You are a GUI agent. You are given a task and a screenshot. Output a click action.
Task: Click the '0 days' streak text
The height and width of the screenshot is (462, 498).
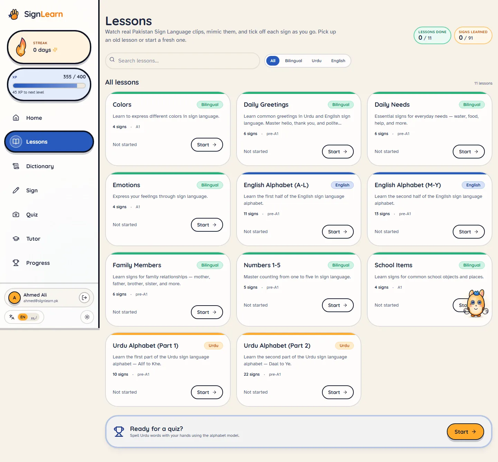[x=42, y=50]
